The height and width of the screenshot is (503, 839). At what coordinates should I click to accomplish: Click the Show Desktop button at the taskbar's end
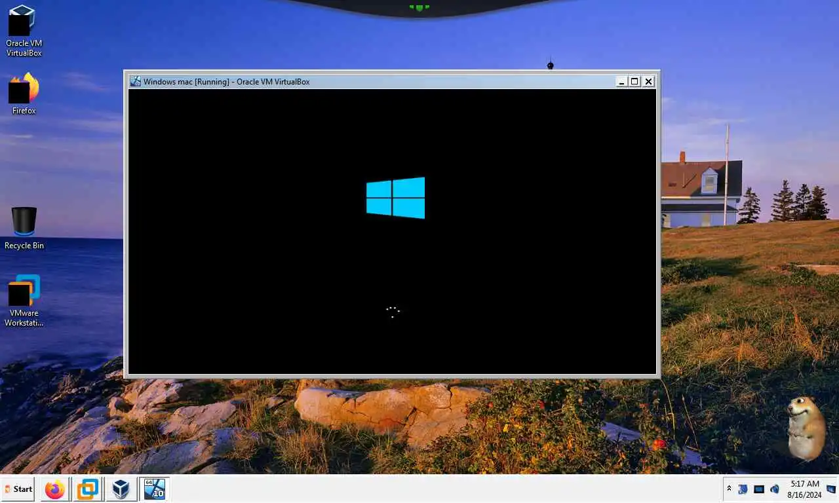coord(831,489)
